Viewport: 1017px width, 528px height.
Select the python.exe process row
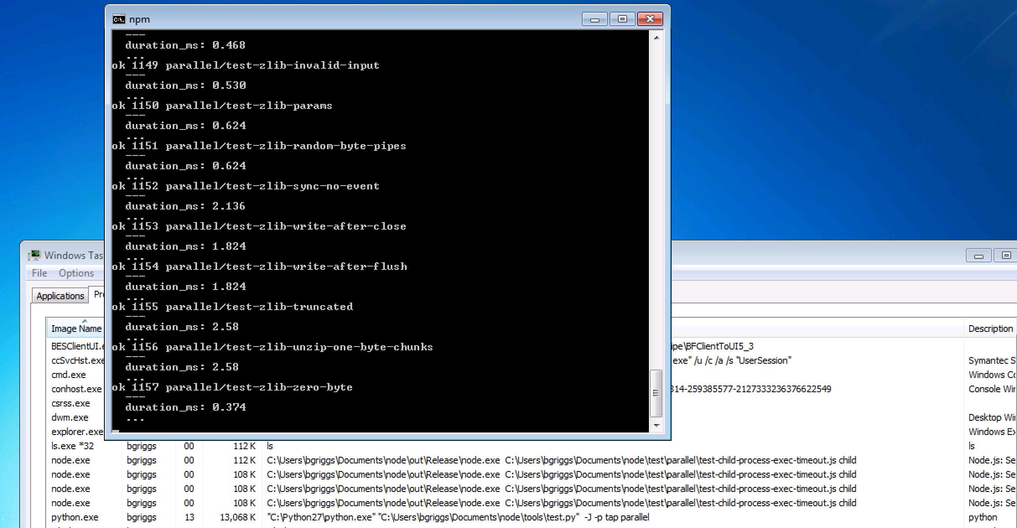click(x=75, y=517)
